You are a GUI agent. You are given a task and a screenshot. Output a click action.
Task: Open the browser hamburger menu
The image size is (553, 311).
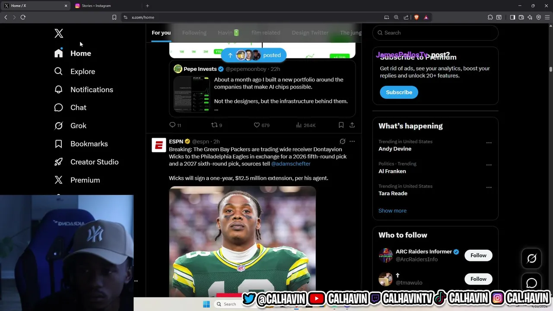click(548, 17)
